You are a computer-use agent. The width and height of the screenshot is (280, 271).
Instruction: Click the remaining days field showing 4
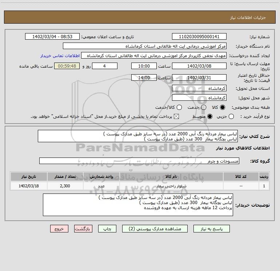coord(105,66)
